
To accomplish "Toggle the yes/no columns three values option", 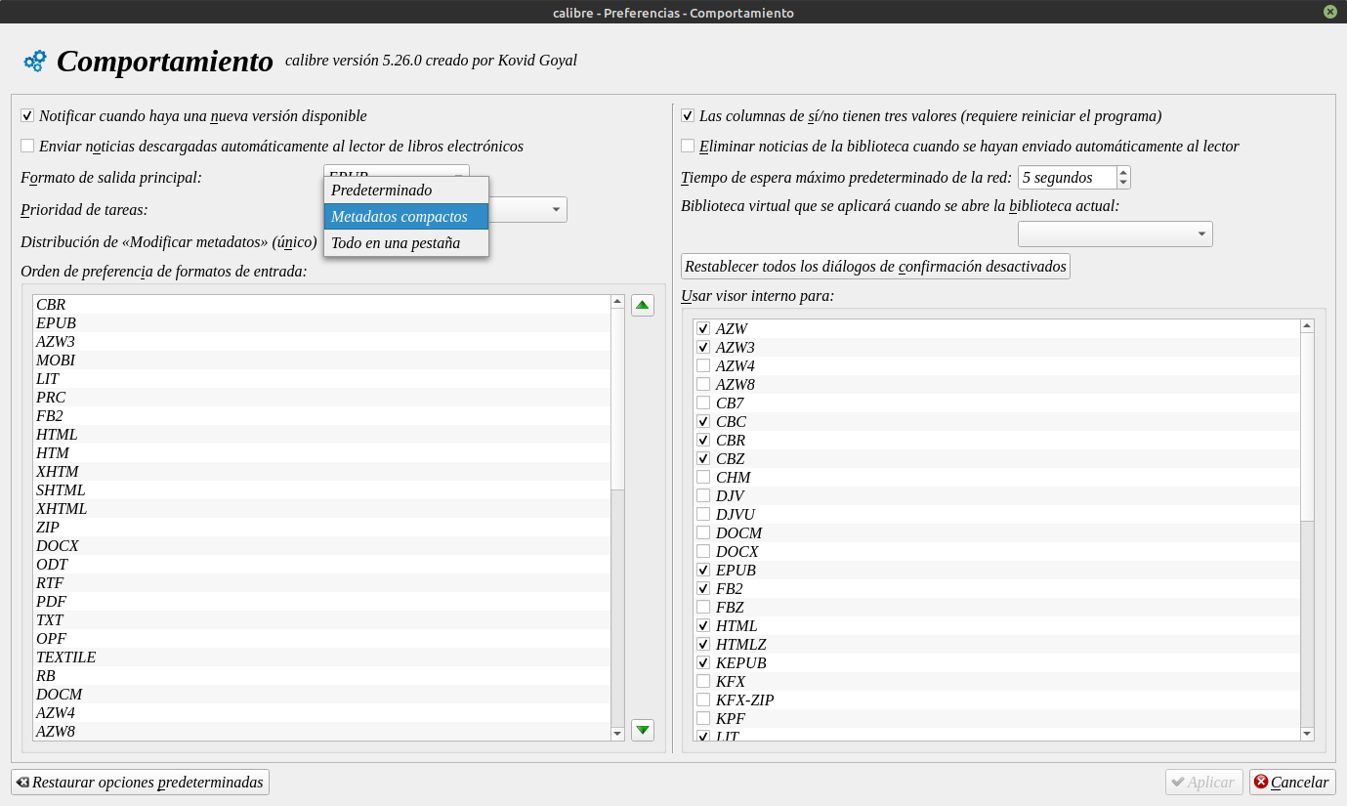I will [x=688, y=116].
